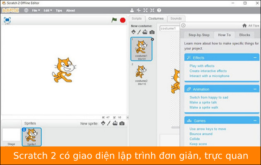
Task: Open 'Make a sprite talk' tip
Action: coord(203,102)
